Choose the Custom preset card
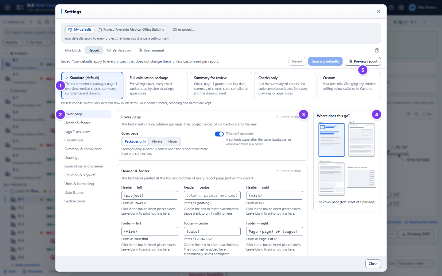This screenshot has width=442, height=276. point(350,86)
